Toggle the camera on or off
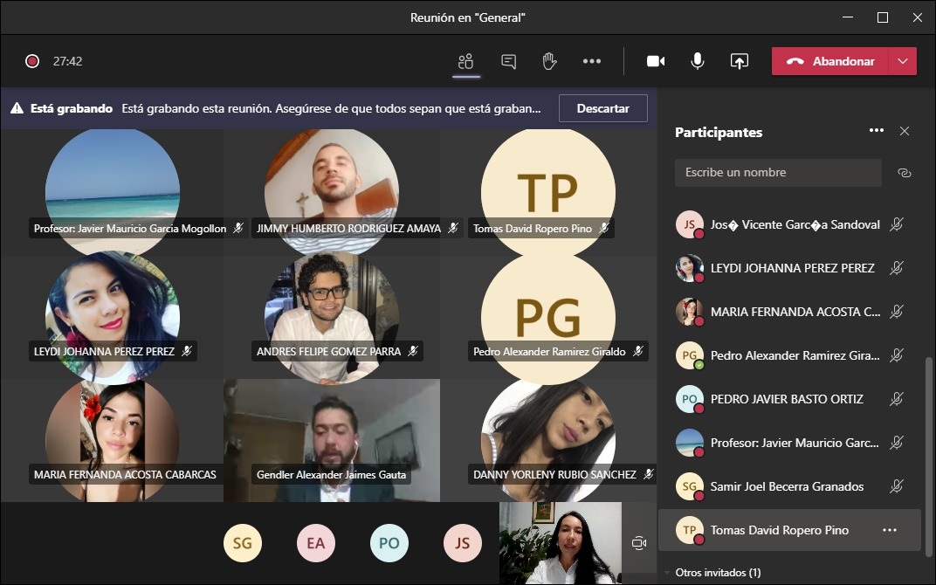The image size is (936, 585). (655, 61)
